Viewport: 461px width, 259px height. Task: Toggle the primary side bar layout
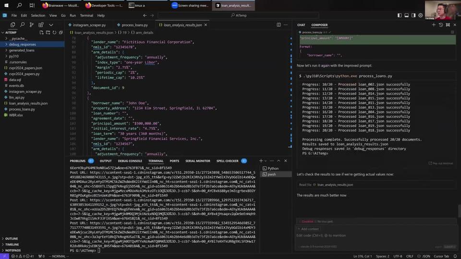[x=400, y=15]
